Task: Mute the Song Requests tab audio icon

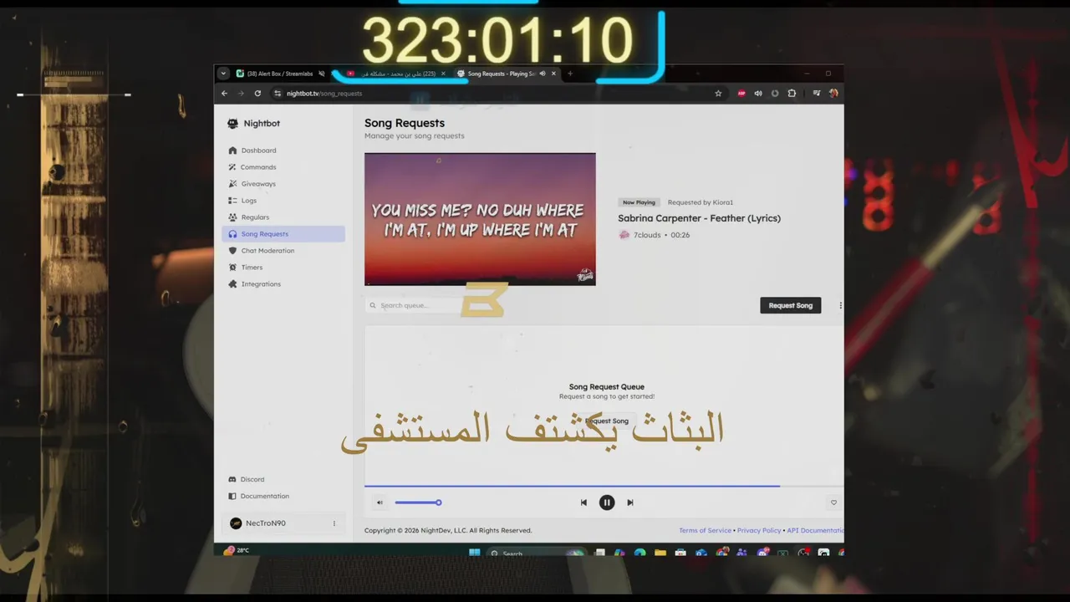Action: (x=542, y=74)
